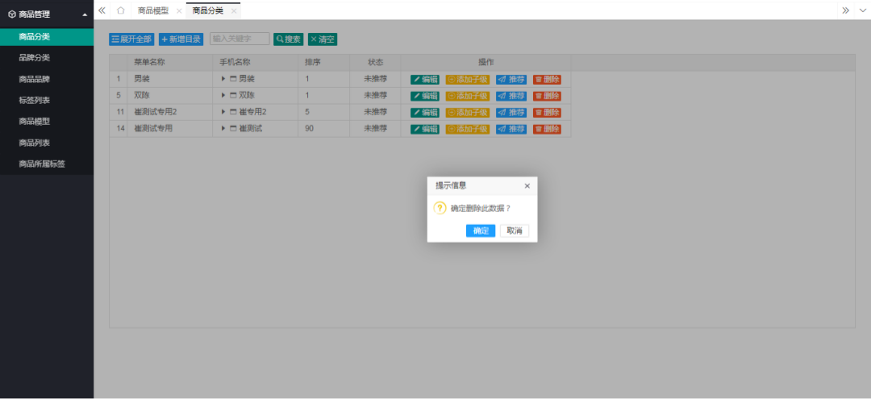Add a sub-level to 男装 row
The height and width of the screenshot is (399, 871).
tap(468, 79)
